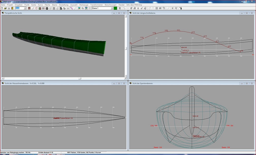Save model with floppy disk icon
This screenshot has width=256, height=155.
click(9, 8)
